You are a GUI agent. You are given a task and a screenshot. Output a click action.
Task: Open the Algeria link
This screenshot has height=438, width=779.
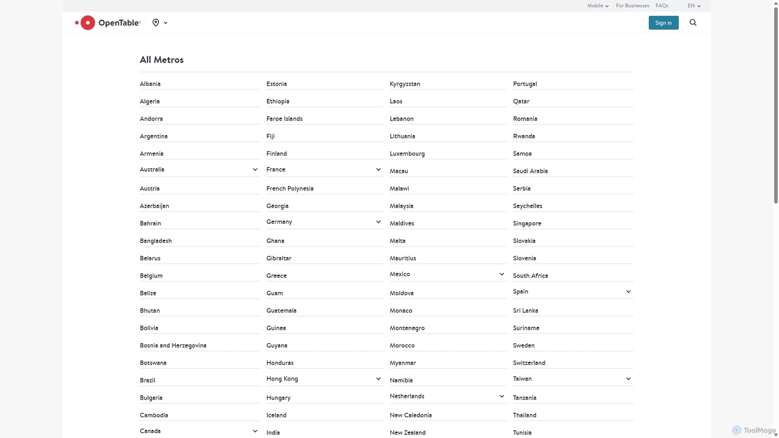tap(150, 102)
